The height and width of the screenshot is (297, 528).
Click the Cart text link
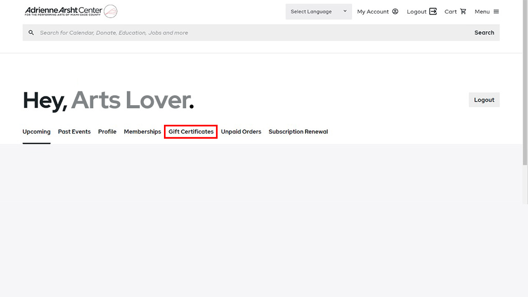(x=451, y=11)
